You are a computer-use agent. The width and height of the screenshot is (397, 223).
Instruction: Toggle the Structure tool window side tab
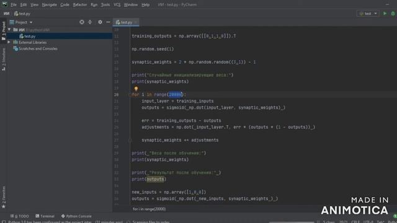pyautogui.click(x=4, y=59)
